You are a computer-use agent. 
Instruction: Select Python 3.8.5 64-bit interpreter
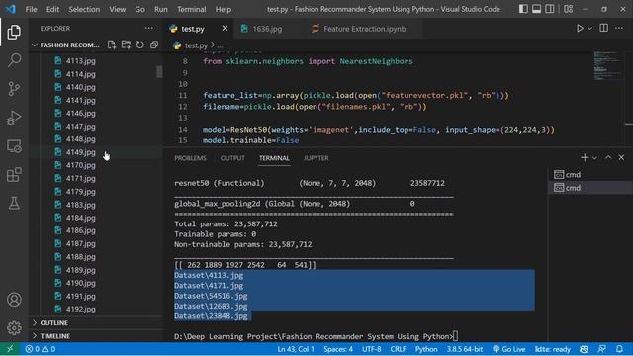pyautogui.click(x=465, y=349)
